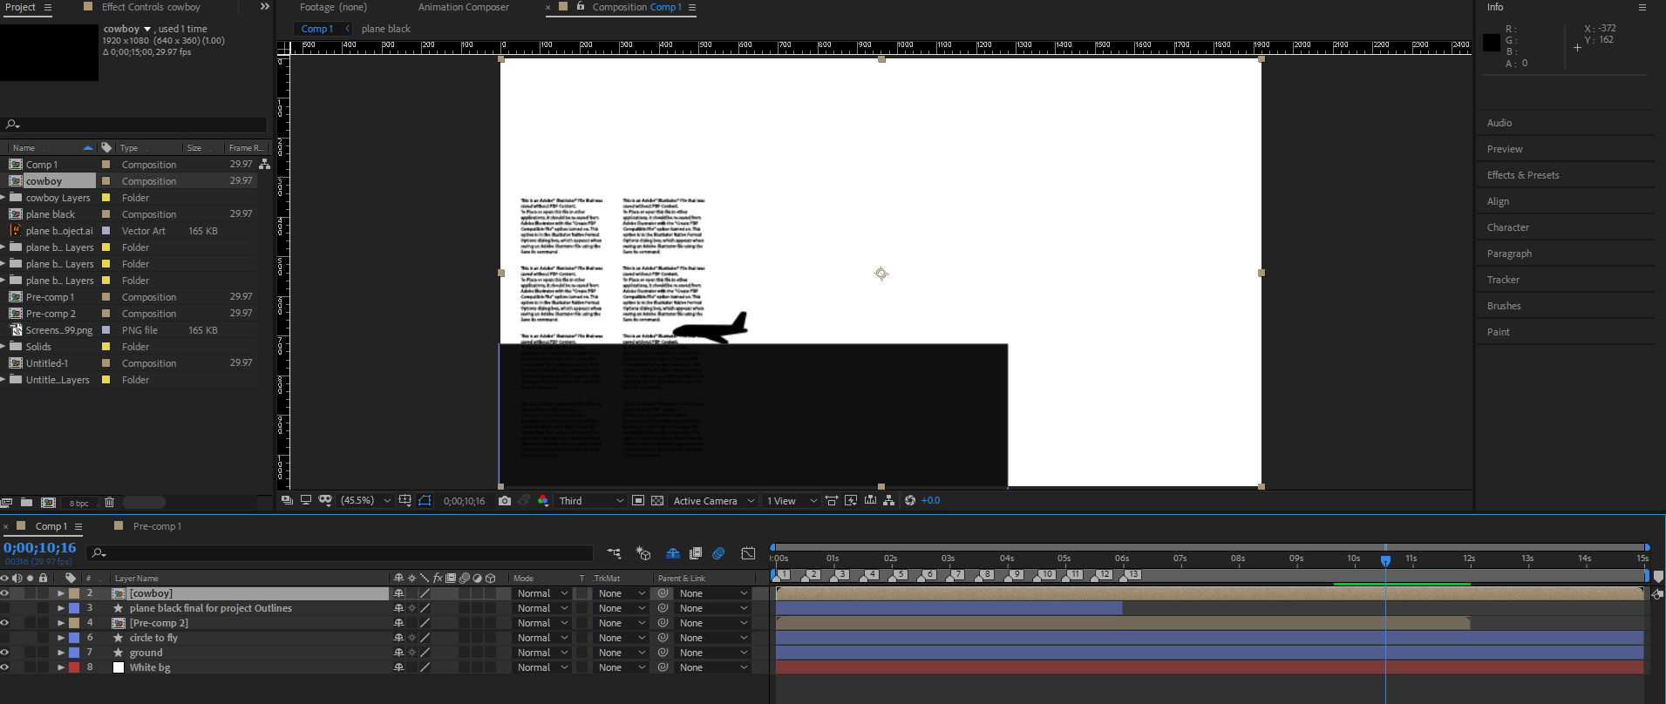Screen dimensions: 1666x704
Task: Click label color swatch of plane black layer
Action: pos(74,608)
